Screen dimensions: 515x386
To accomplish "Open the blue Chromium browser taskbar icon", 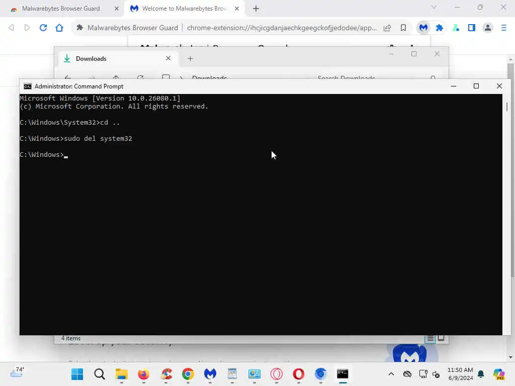I will click(x=320, y=374).
